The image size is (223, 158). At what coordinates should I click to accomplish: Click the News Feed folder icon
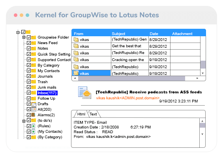coord(34,43)
